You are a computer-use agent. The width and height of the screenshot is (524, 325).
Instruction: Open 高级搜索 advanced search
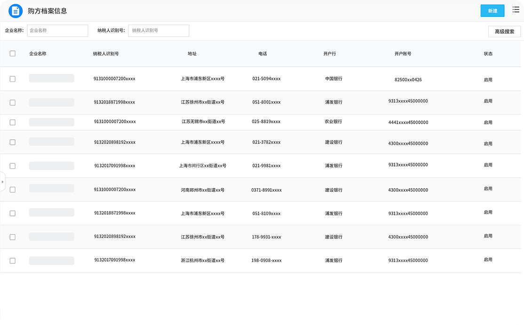pos(504,32)
